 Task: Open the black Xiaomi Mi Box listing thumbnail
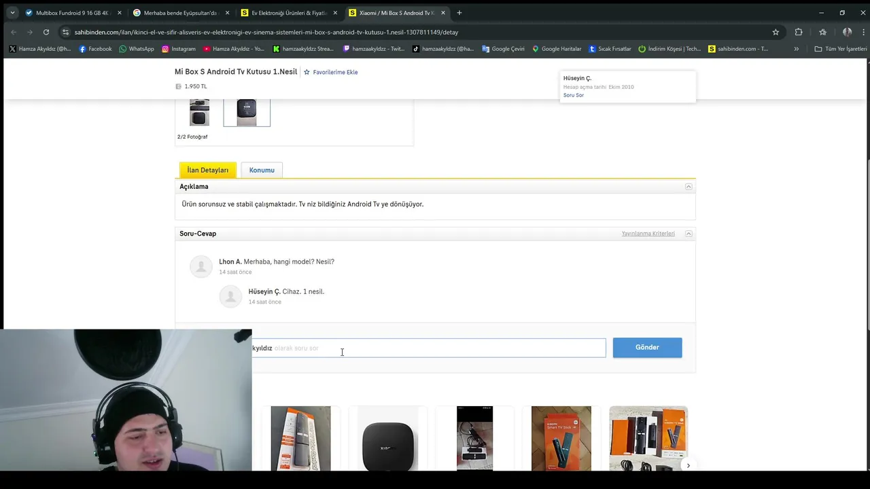pyautogui.click(x=388, y=438)
